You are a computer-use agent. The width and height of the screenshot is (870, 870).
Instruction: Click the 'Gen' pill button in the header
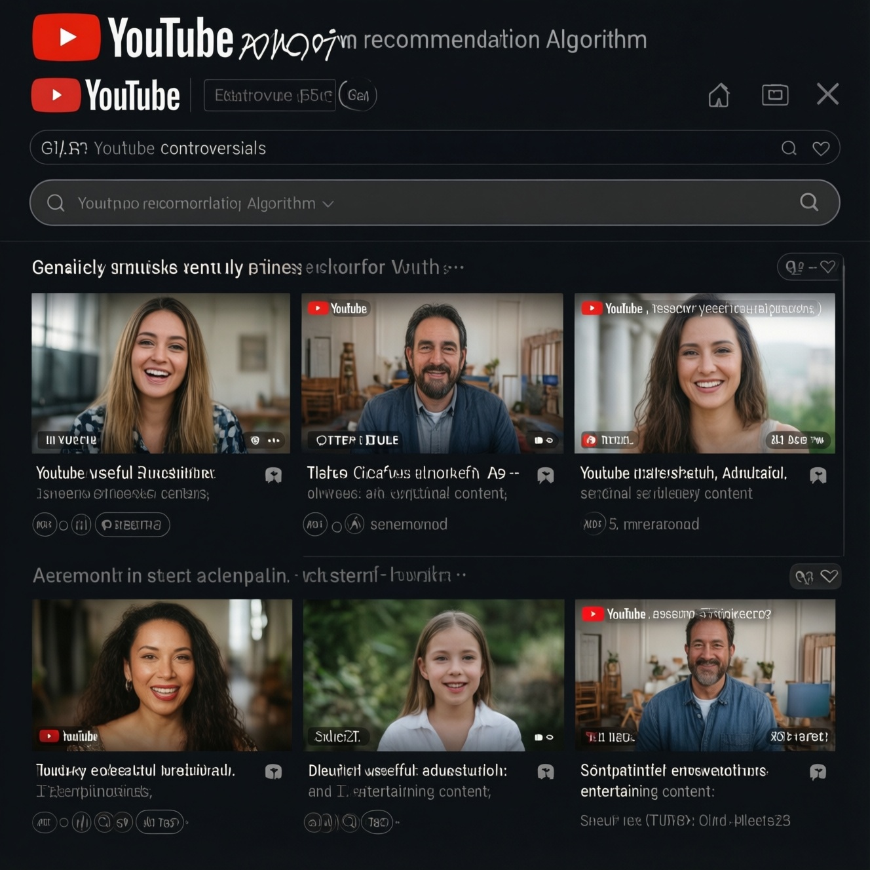[x=358, y=95]
